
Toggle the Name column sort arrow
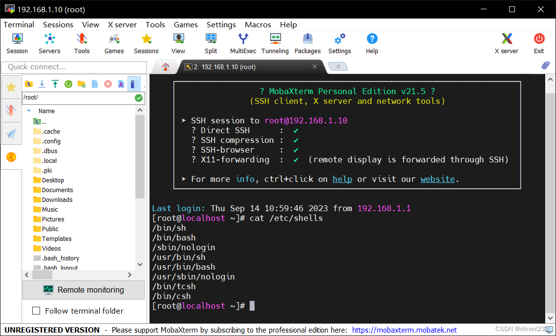(29, 111)
